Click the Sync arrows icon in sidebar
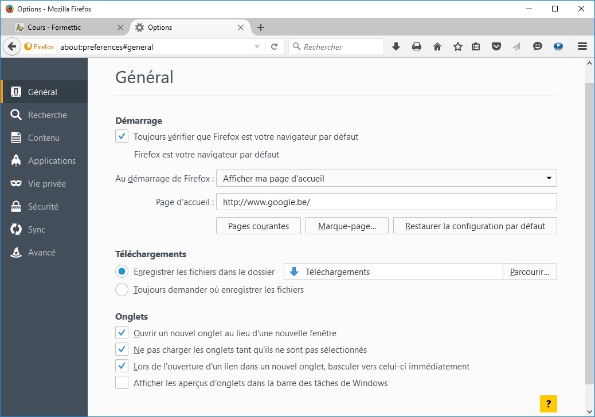The width and height of the screenshot is (595, 417). pos(16,229)
